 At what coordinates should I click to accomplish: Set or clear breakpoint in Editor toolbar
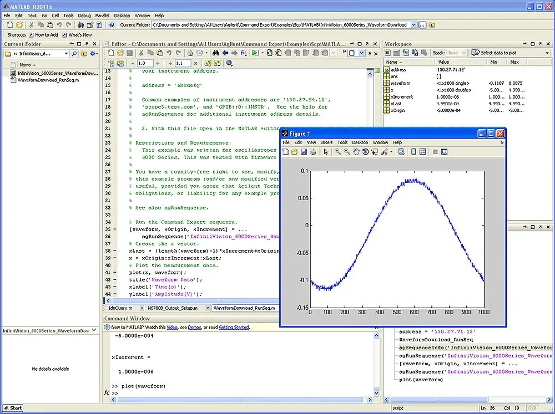(x=270, y=53)
